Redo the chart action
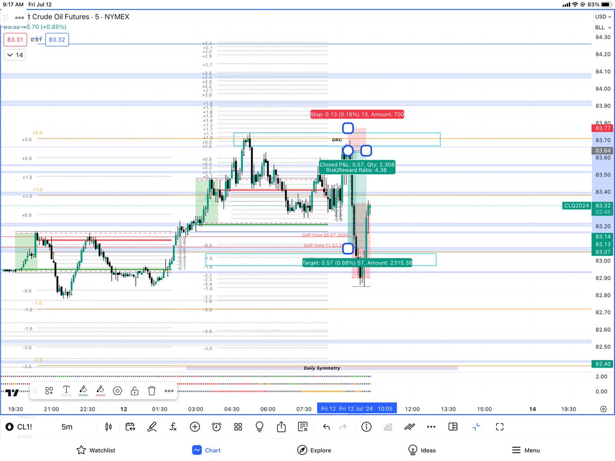 pyautogui.click(x=343, y=427)
